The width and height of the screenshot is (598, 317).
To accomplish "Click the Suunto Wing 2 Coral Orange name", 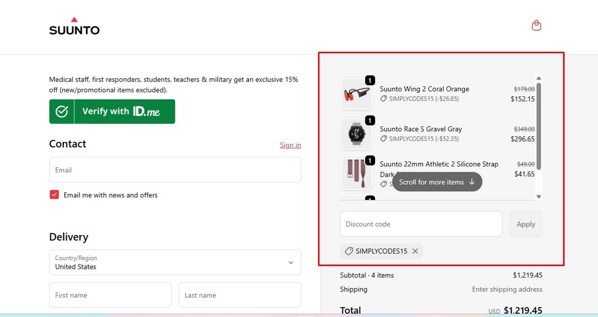I will tap(424, 89).
